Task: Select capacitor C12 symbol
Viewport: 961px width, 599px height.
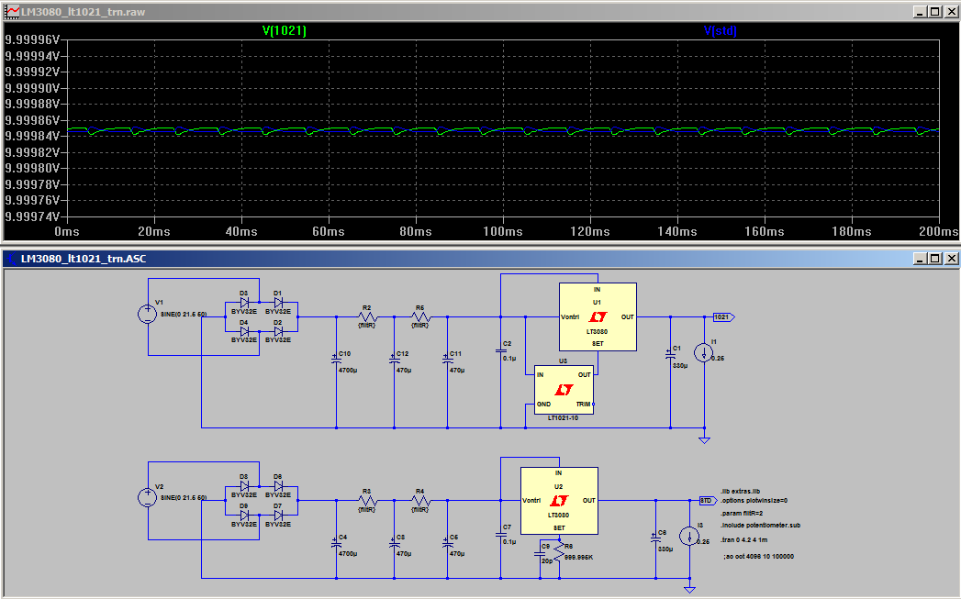Action: 394,361
